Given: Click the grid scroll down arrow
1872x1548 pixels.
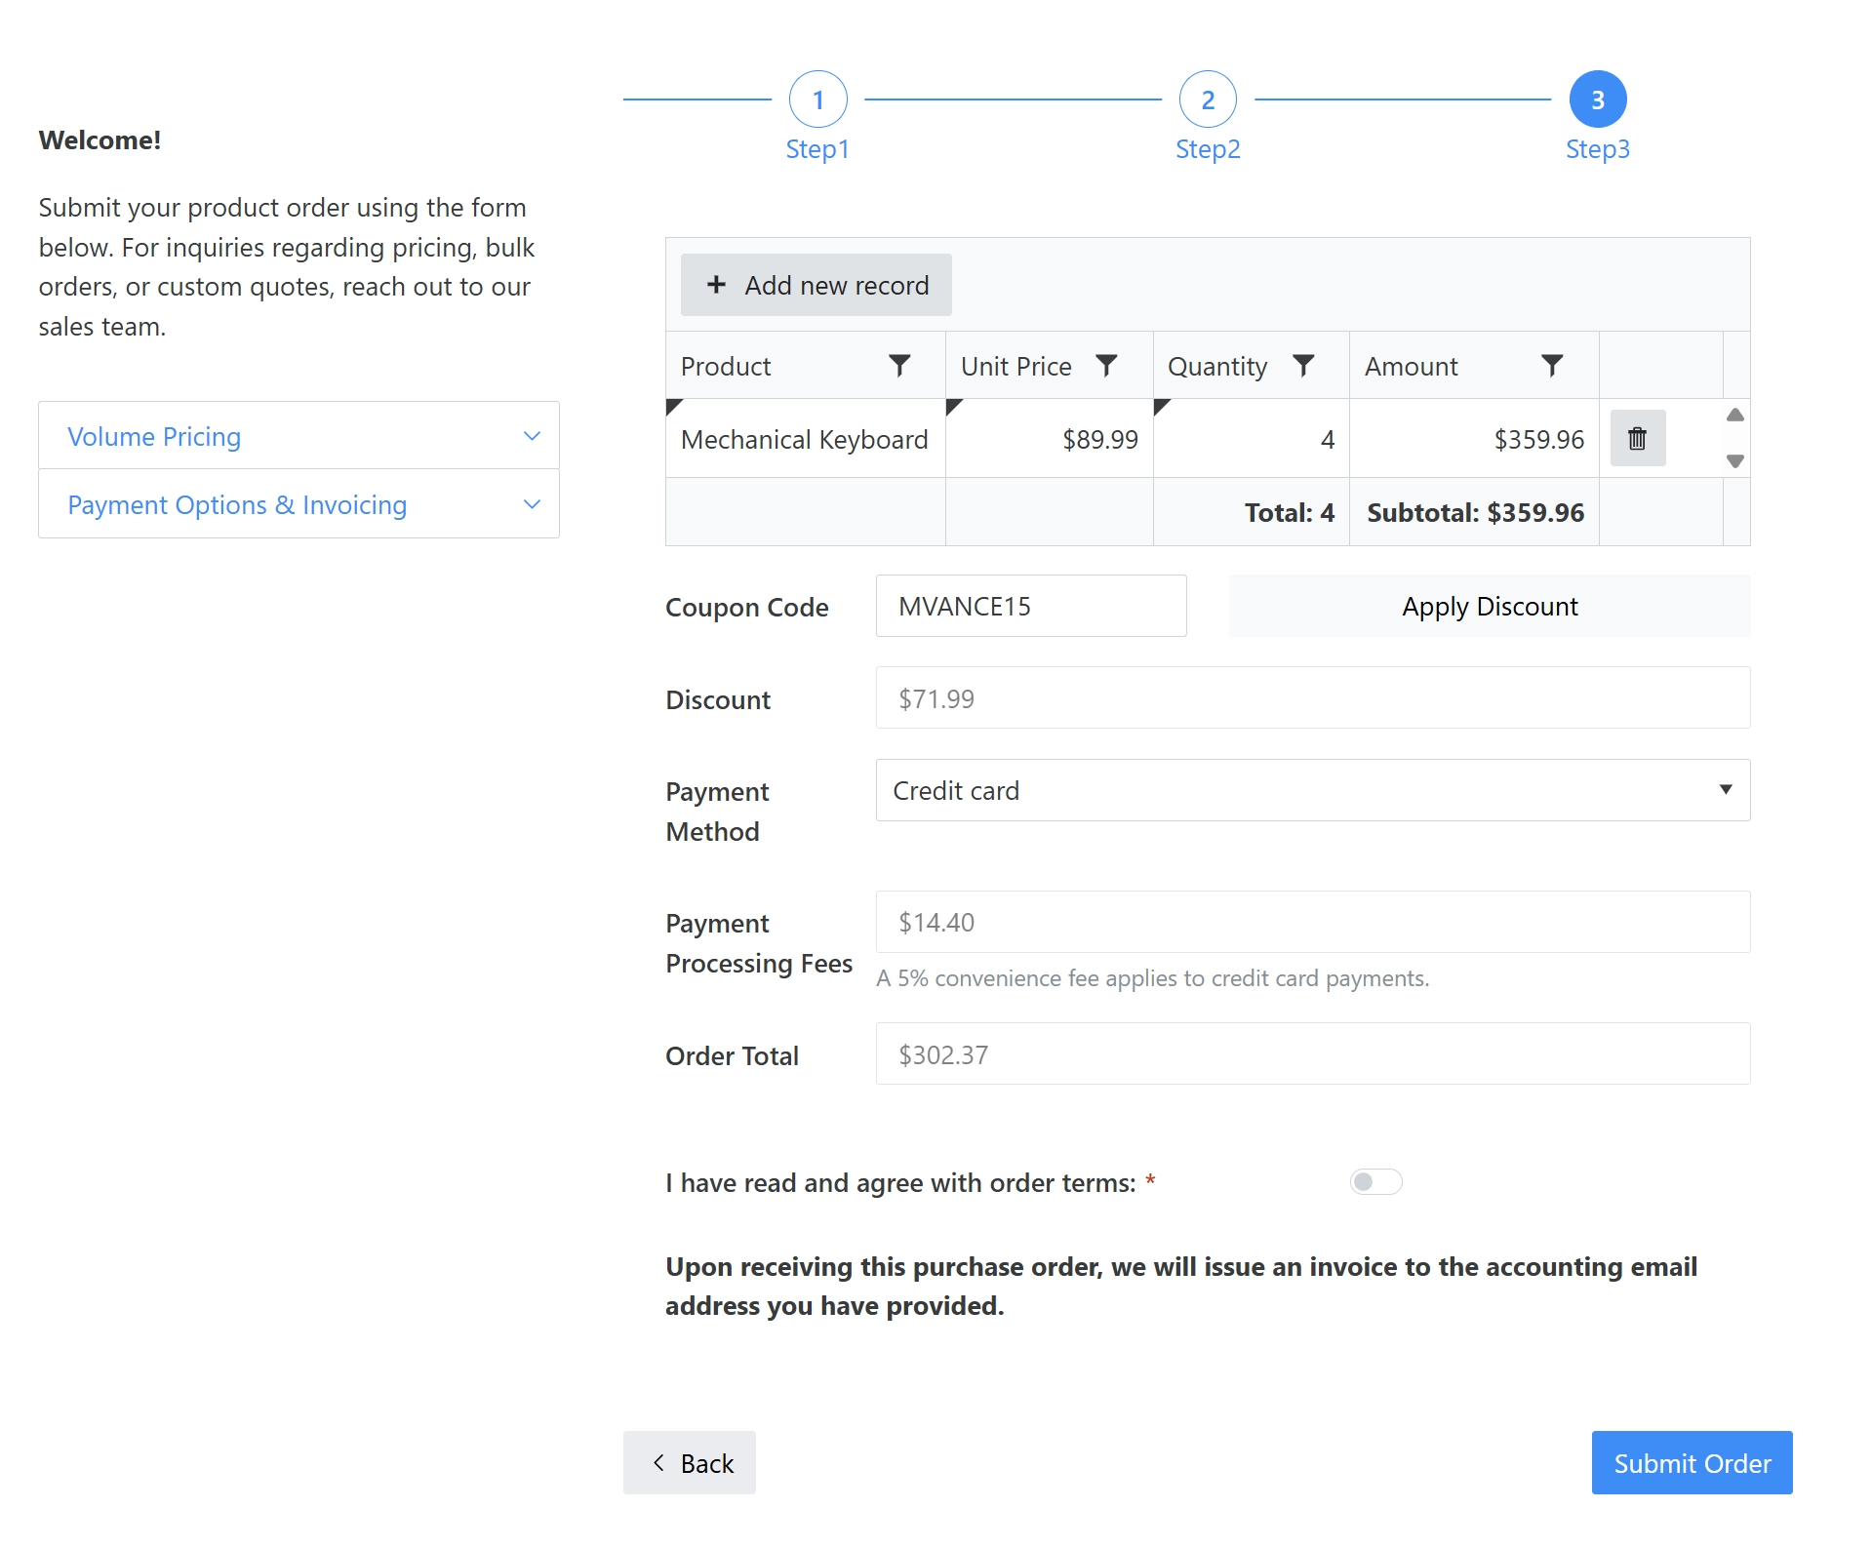Looking at the screenshot, I should [1734, 460].
